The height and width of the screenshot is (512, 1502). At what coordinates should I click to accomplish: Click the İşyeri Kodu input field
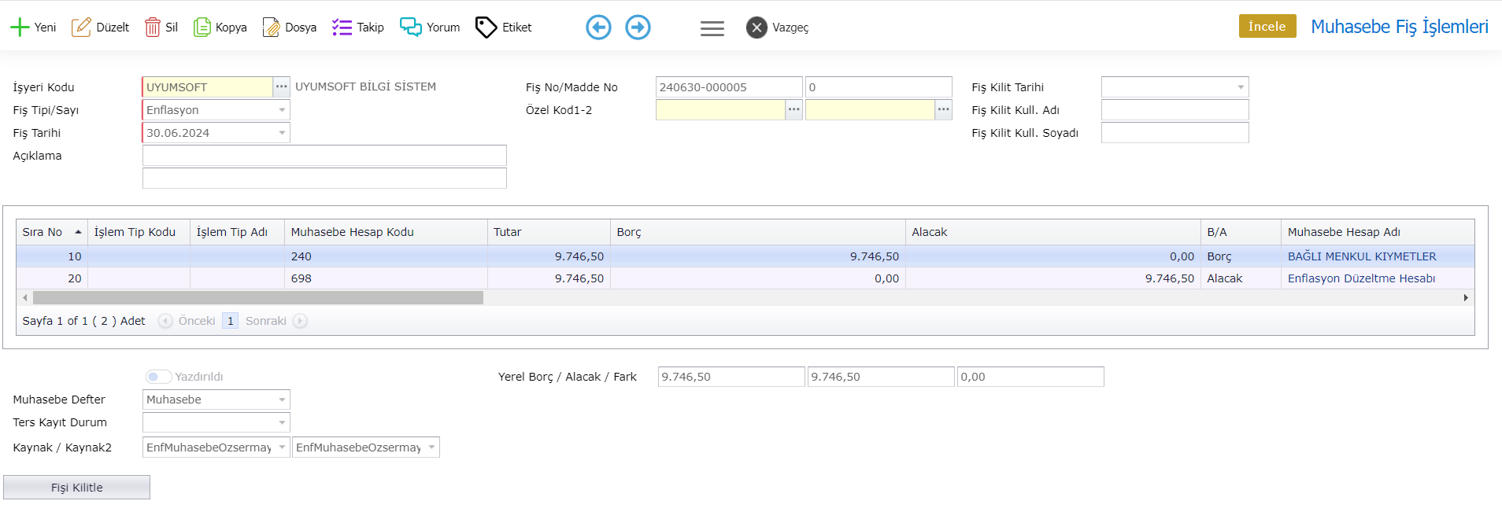(x=208, y=87)
